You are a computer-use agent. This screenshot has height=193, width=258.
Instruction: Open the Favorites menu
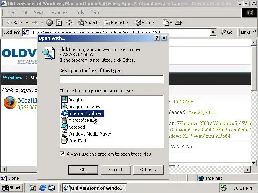58,12
